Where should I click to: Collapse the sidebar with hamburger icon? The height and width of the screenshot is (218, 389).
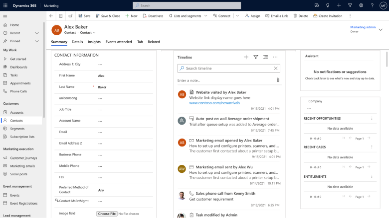pyautogui.click(x=5, y=16)
